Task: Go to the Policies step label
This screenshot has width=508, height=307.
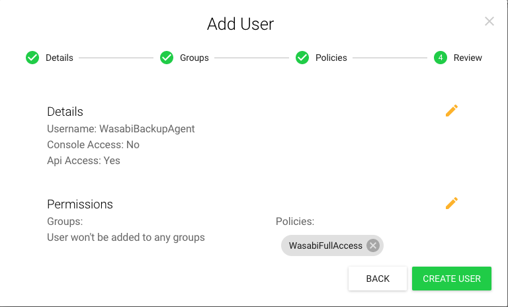Action: pyautogui.click(x=331, y=58)
